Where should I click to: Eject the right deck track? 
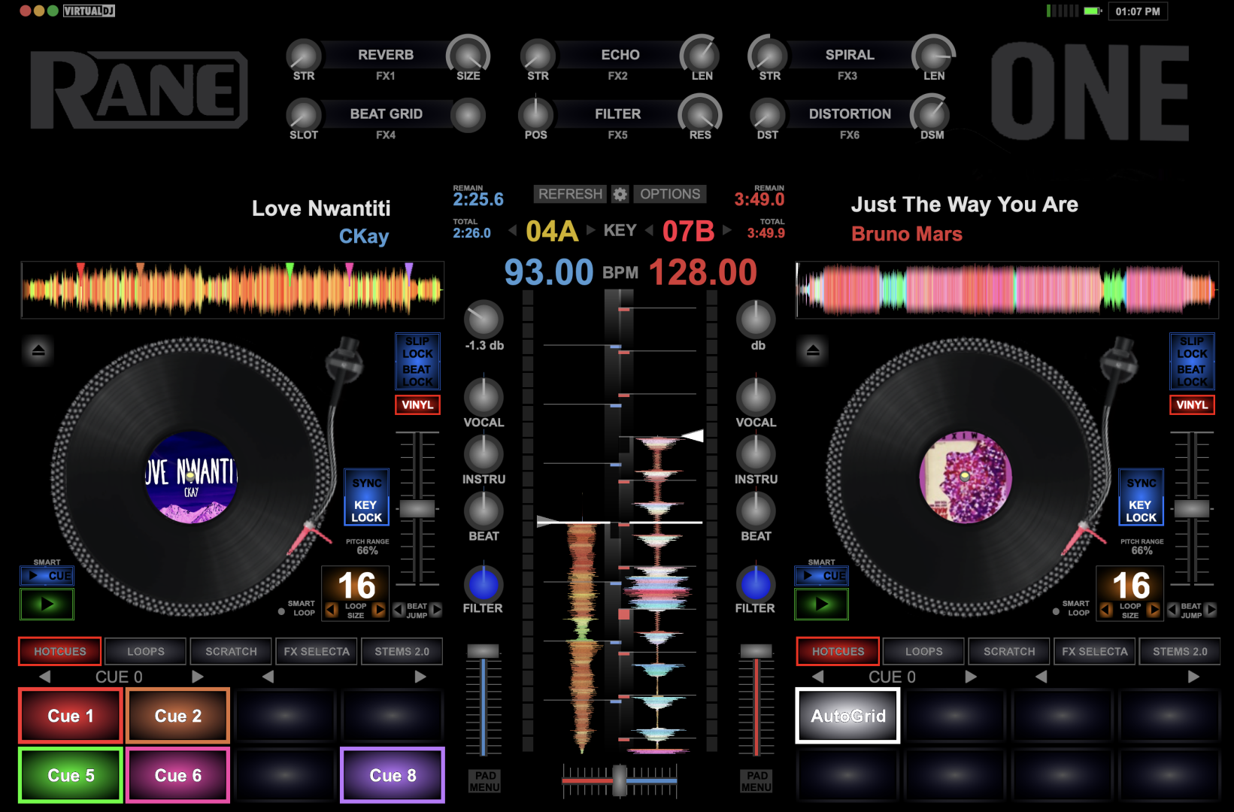(x=813, y=350)
